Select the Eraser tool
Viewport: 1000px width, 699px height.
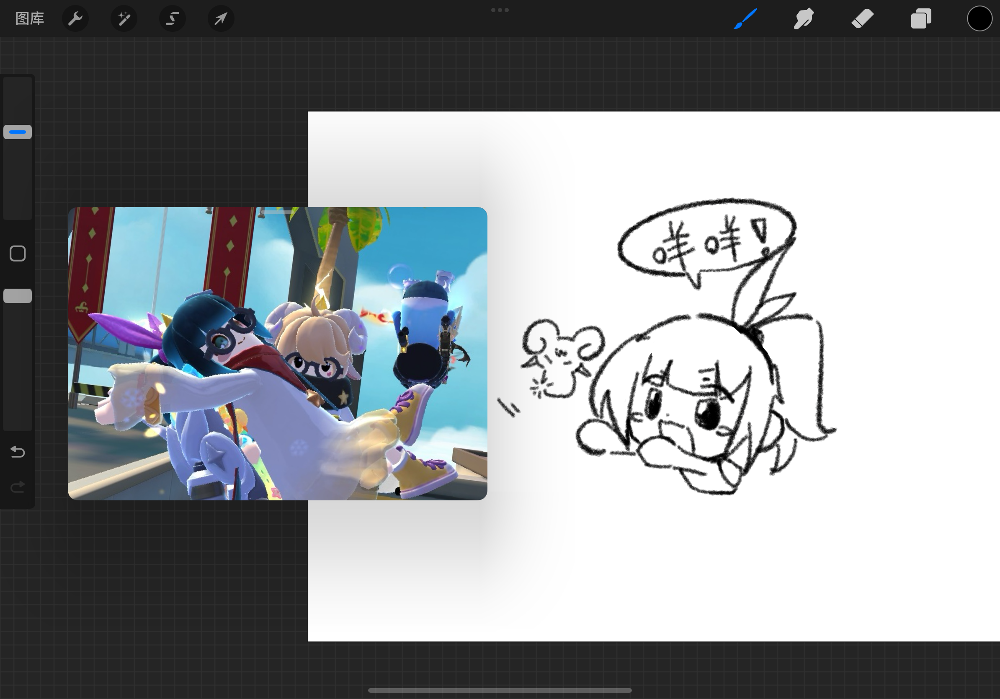(x=862, y=19)
